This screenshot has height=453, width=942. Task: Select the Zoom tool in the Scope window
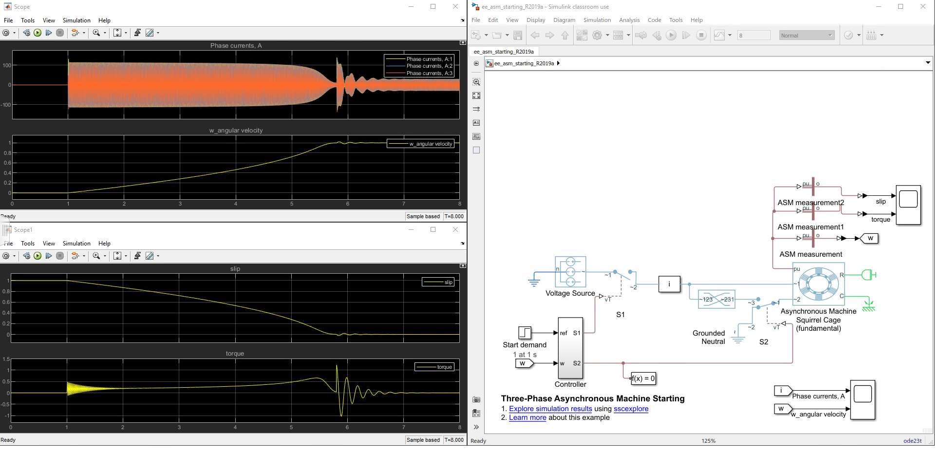[x=96, y=33]
